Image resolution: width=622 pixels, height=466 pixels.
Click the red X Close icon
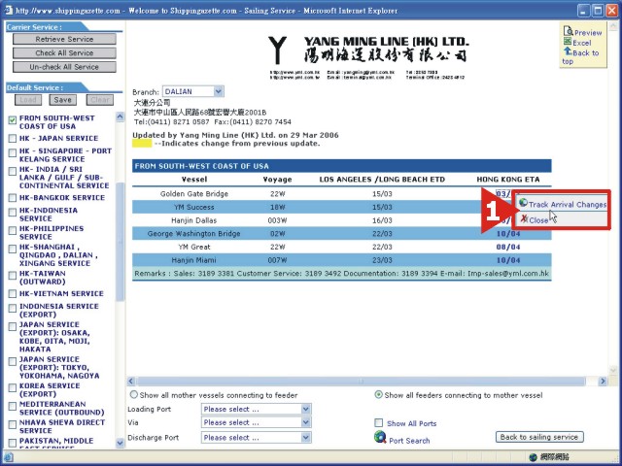click(x=524, y=219)
